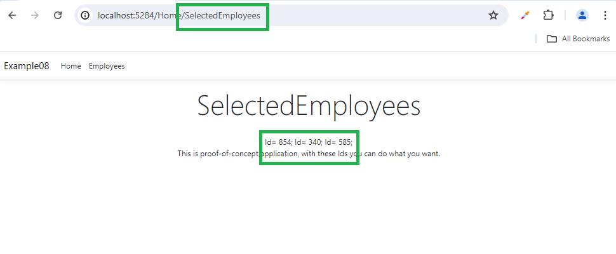This screenshot has height=254, width=616.
Task: Click the Id= 340 text
Action: (309, 142)
